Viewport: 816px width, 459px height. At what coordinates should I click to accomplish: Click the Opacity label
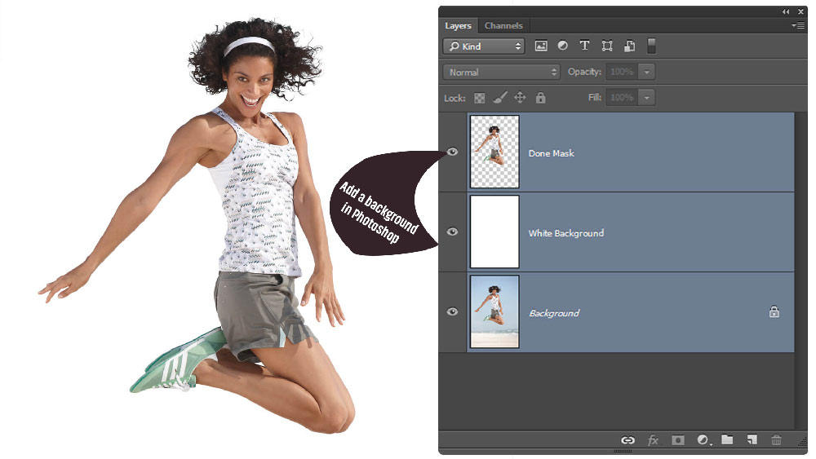pyautogui.click(x=584, y=72)
